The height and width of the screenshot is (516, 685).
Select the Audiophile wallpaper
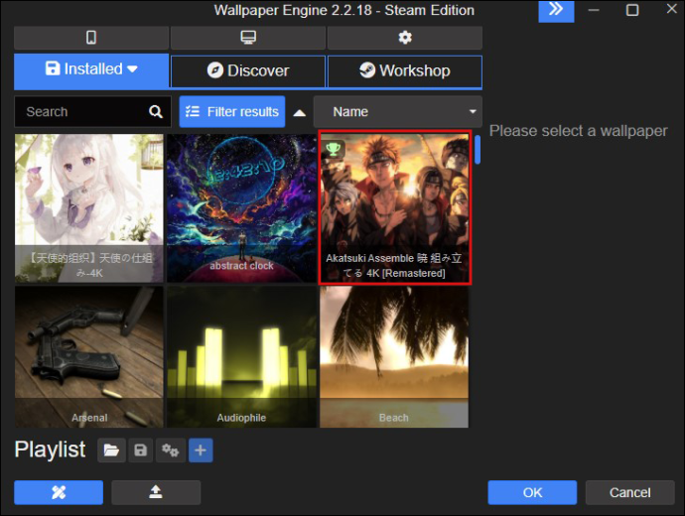pos(241,357)
